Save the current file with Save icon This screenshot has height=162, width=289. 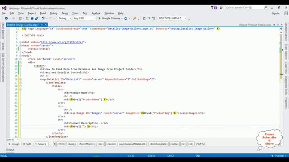(32, 18)
